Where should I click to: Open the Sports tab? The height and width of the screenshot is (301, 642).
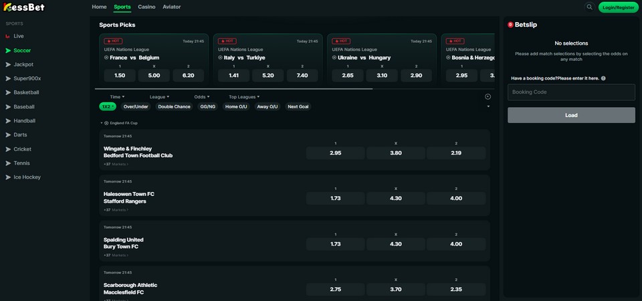(x=122, y=7)
